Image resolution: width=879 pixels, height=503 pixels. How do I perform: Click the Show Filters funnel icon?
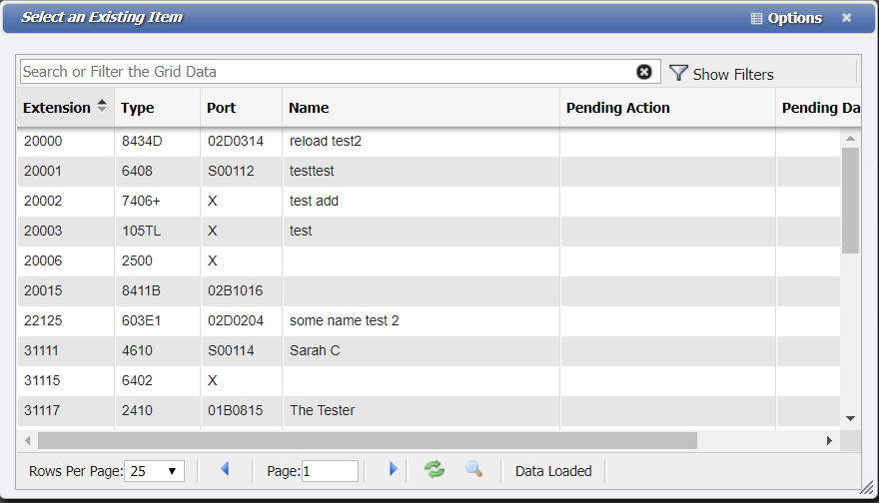[679, 73]
